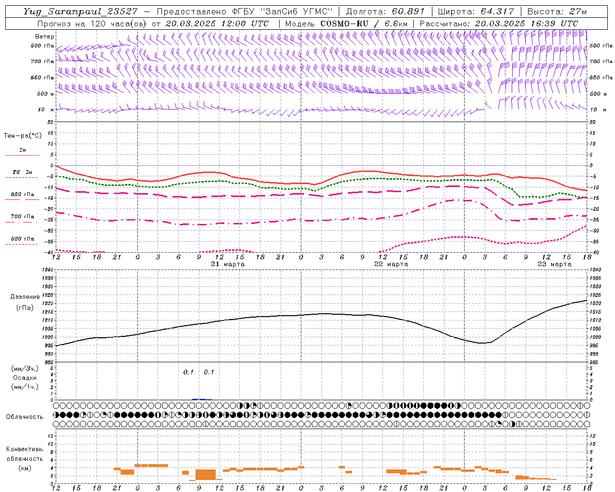Click the 'Ветер' wind panel label

point(45,37)
